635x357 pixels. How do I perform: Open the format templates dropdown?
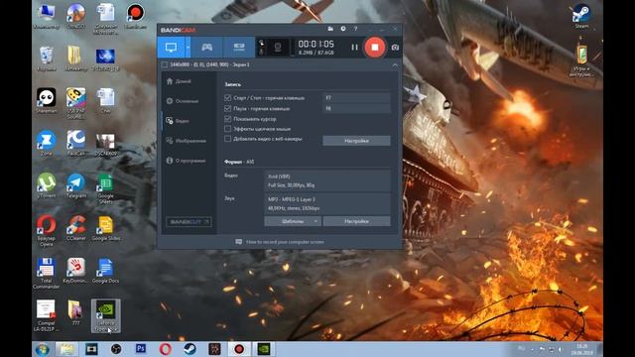[293, 221]
